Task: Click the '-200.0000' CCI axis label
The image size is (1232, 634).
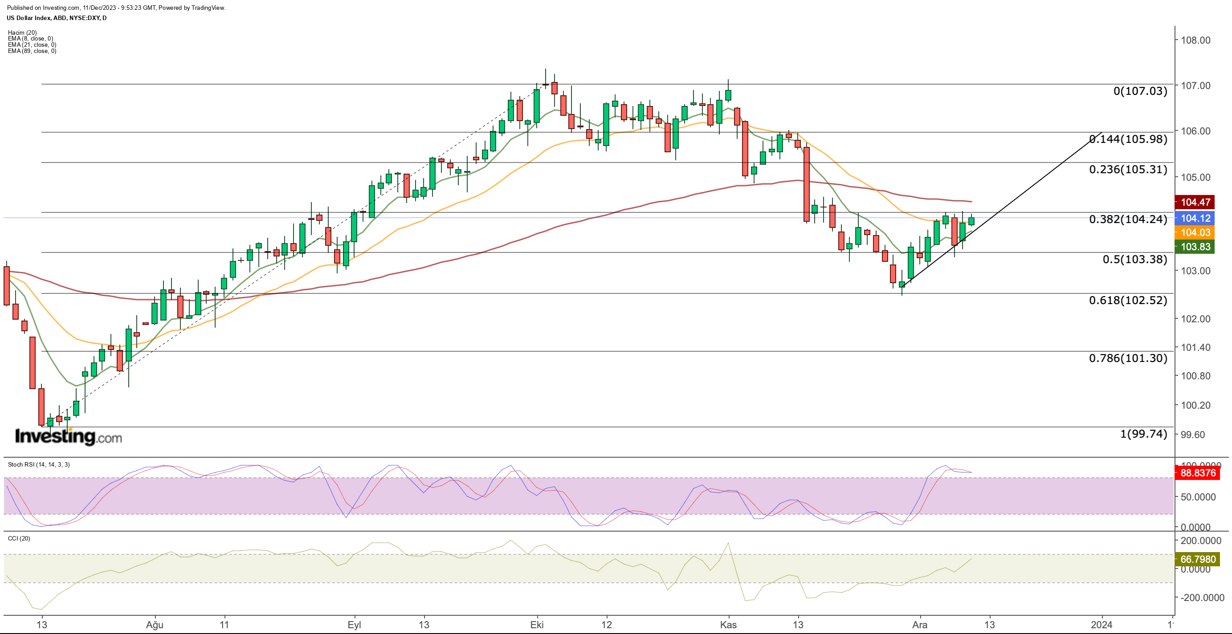Action: tap(1202, 597)
